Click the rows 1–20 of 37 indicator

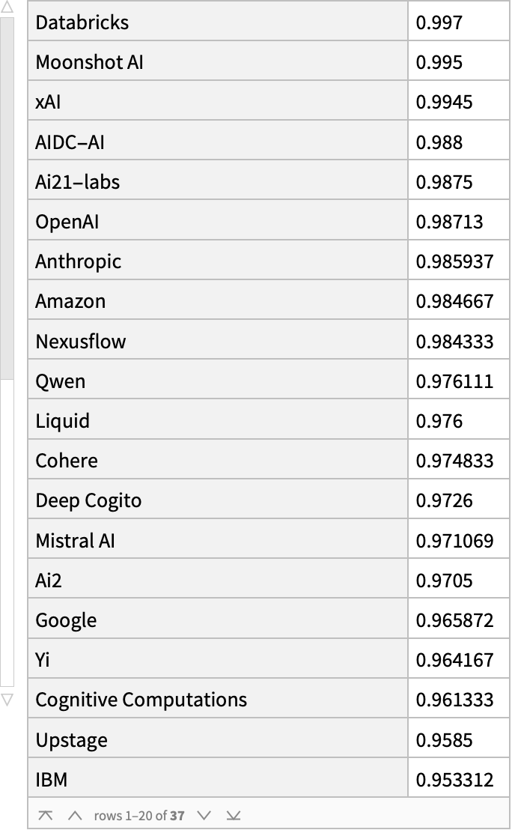139,815
